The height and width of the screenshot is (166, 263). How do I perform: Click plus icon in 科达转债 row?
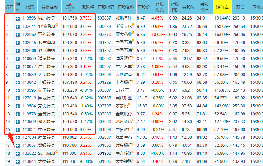point(17,122)
